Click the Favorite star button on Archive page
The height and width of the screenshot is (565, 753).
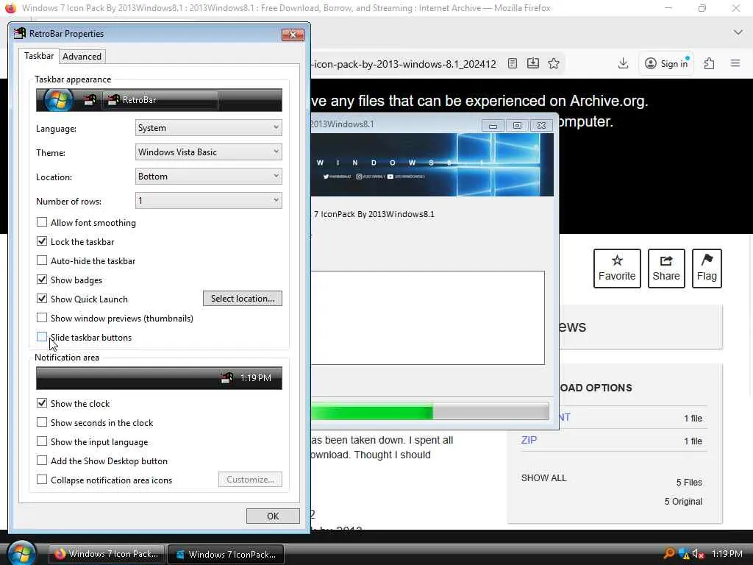(617, 268)
